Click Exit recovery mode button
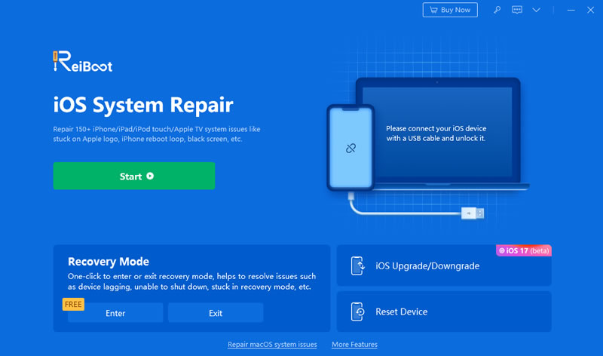 216,313
